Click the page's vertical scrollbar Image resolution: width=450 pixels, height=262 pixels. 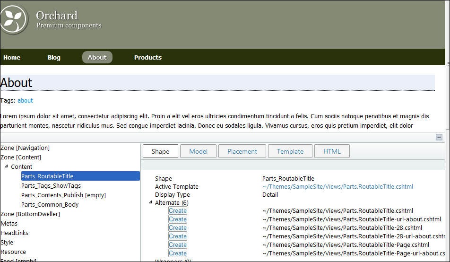[448, 65]
